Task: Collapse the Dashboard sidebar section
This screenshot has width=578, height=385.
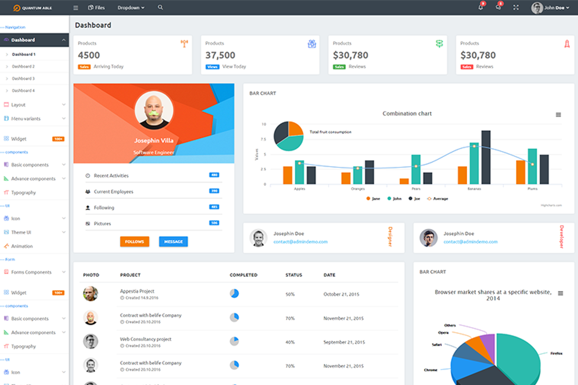Action: 34,40
